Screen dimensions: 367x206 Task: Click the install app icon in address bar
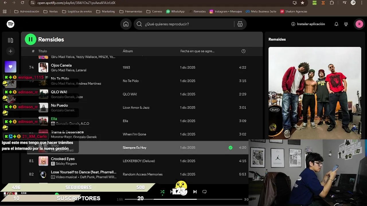point(295,3)
